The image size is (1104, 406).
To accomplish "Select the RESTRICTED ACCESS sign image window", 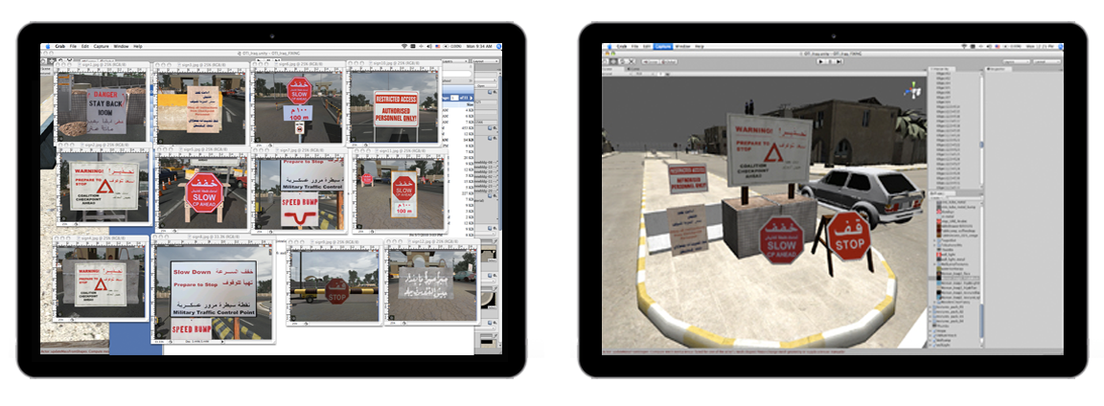I will 391,105.
